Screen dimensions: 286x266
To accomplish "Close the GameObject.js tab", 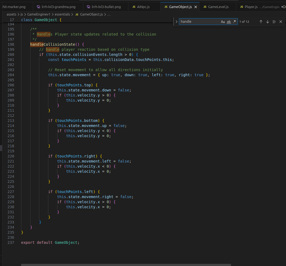I will (196, 7).
